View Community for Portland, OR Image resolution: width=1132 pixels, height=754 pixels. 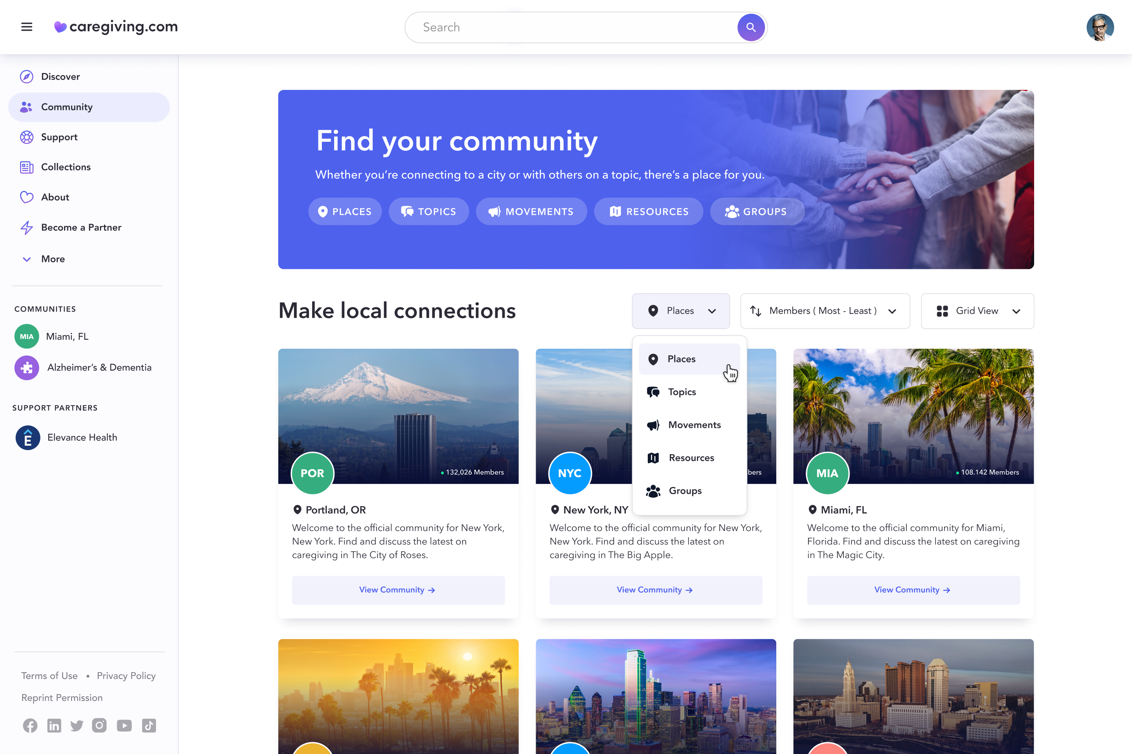(x=398, y=590)
